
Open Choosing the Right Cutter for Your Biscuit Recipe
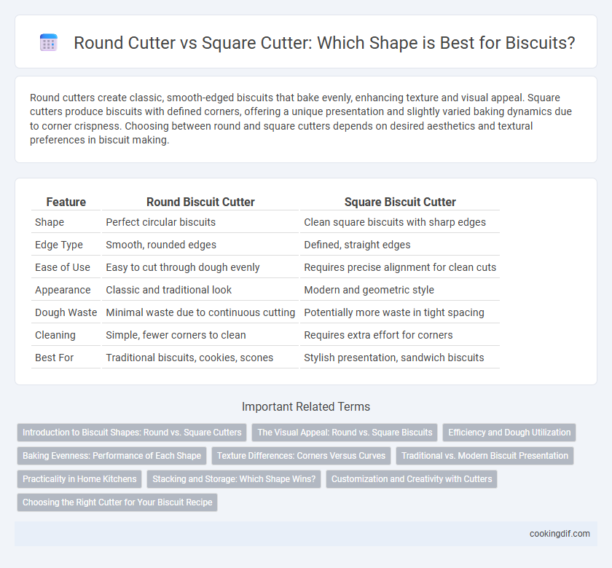click(x=117, y=502)
